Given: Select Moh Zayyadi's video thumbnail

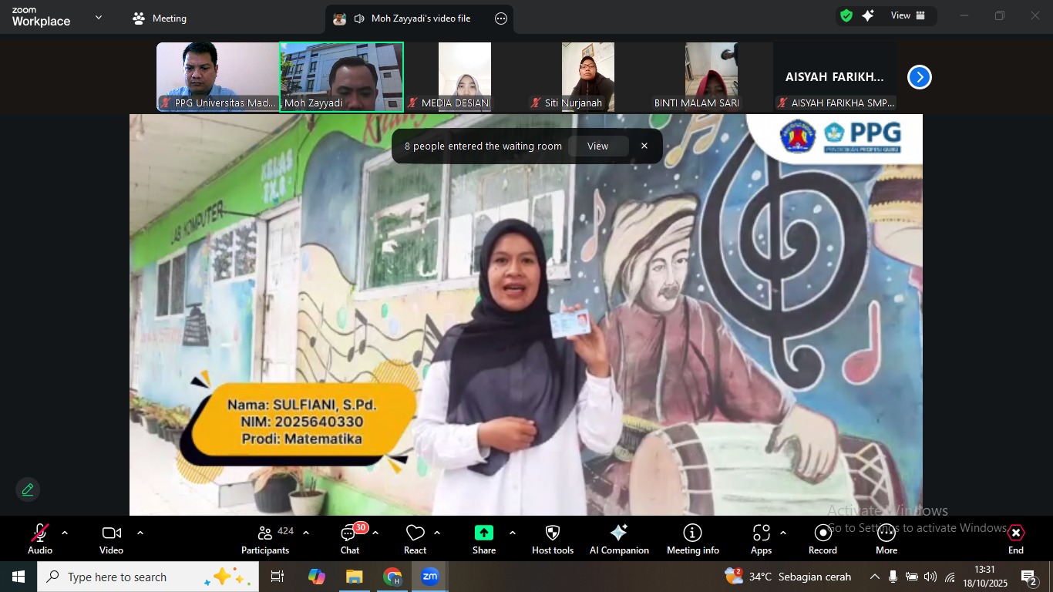Looking at the screenshot, I should click(x=341, y=76).
